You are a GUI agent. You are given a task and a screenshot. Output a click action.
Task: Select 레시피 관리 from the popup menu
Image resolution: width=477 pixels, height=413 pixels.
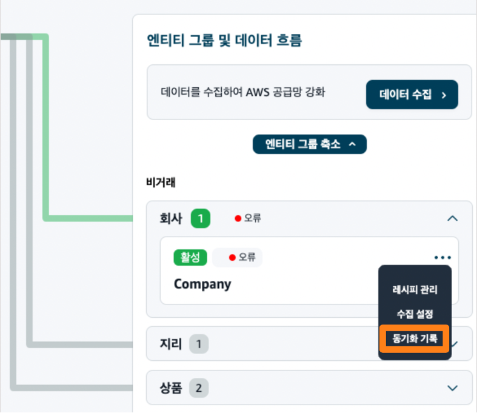tap(415, 290)
